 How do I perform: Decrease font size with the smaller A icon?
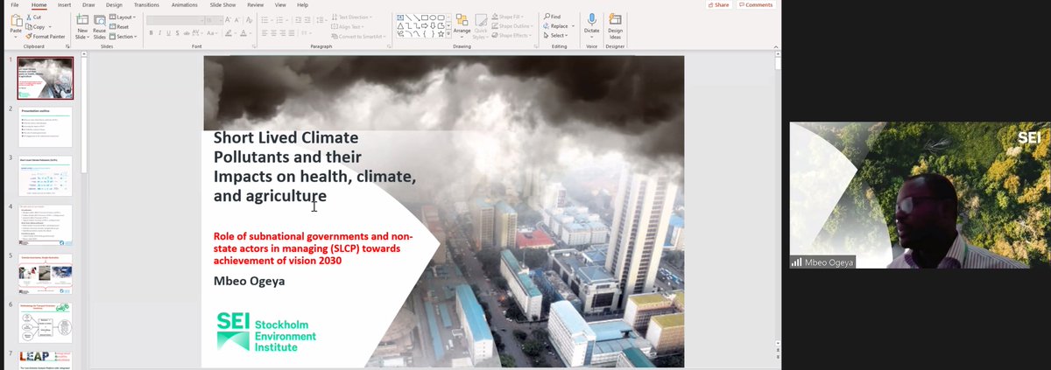pos(236,20)
